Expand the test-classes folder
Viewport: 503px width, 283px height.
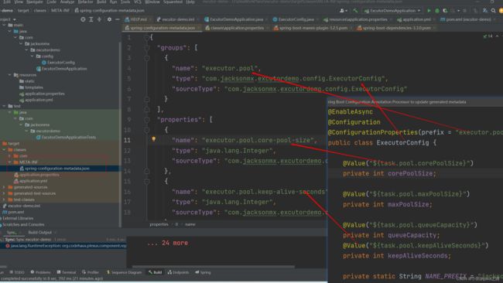point(4,199)
